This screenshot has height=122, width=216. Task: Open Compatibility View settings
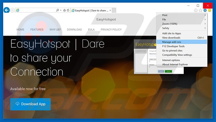click(182, 55)
